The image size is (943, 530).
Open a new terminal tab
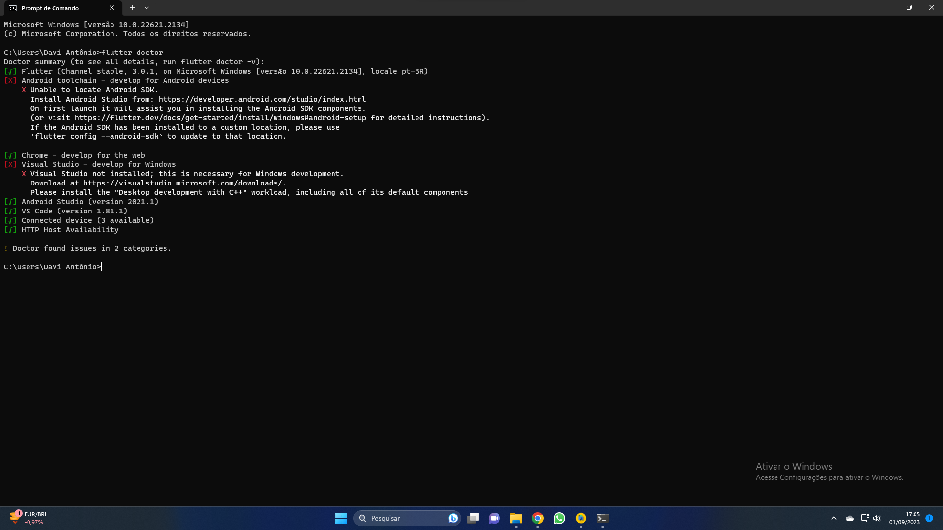[132, 8]
